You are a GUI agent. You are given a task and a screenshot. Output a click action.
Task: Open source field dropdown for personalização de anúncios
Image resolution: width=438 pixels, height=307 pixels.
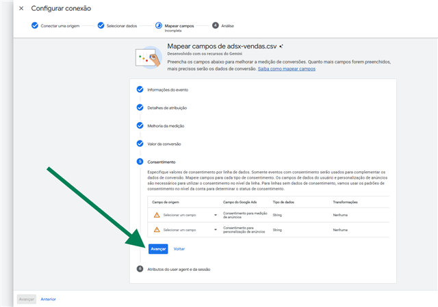coord(190,230)
